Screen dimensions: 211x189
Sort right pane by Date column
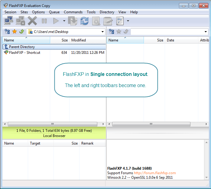point(182,40)
